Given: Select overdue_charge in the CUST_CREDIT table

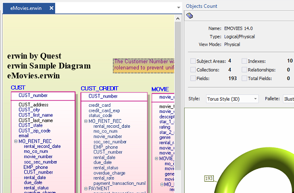Looking at the screenshot, I should click(109, 173).
